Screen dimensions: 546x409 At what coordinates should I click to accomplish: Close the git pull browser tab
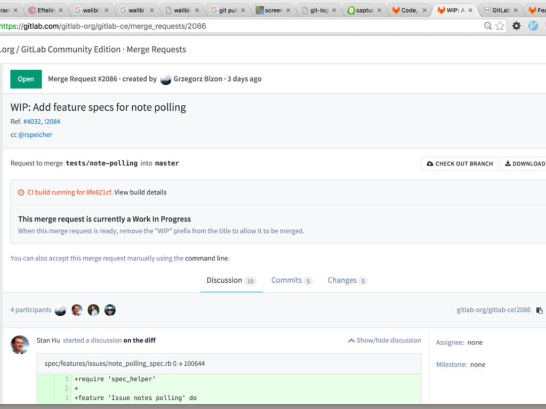(x=243, y=11)
